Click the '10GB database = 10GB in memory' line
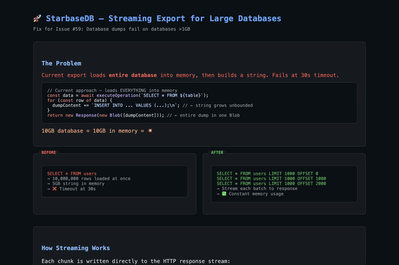 pyautogui.click(x=97, y=131)
